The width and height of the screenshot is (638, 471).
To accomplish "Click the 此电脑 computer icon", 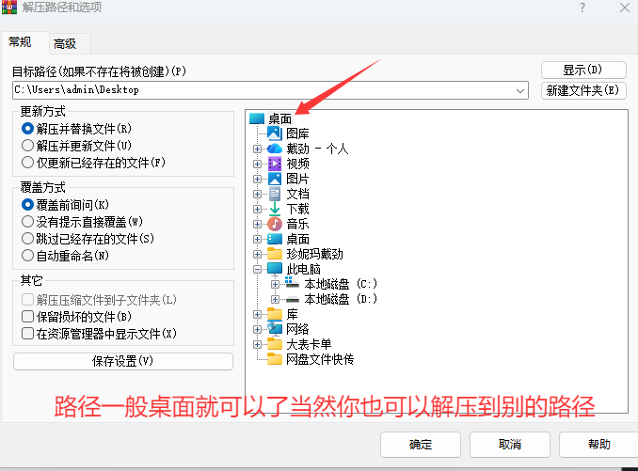I will [275, 269].
